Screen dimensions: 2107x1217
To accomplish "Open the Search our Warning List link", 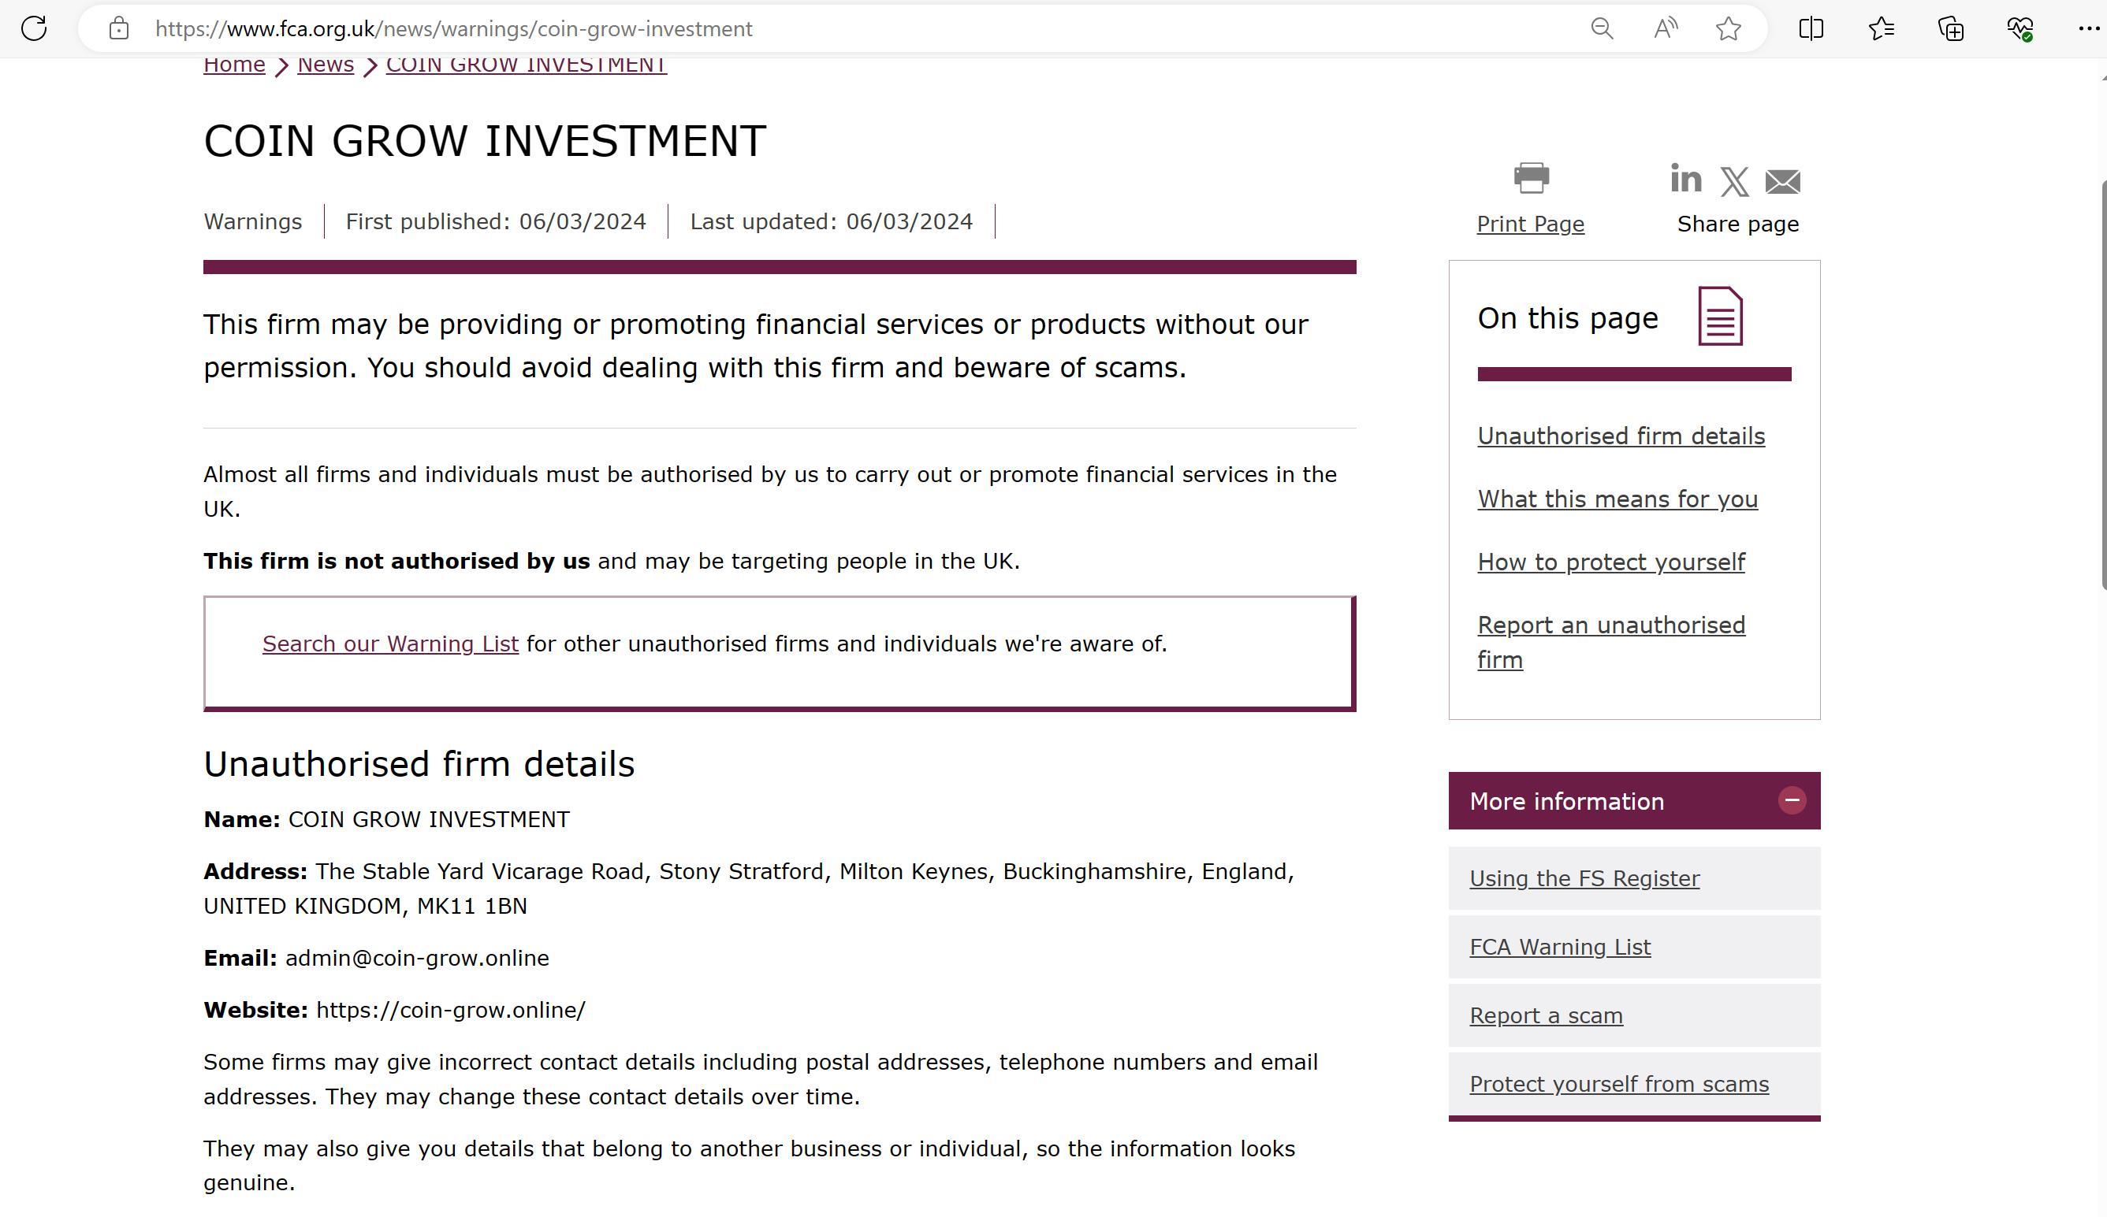I will pos(390,644).
